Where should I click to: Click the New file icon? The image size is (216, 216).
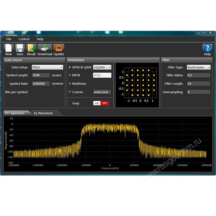pos(9,48)
